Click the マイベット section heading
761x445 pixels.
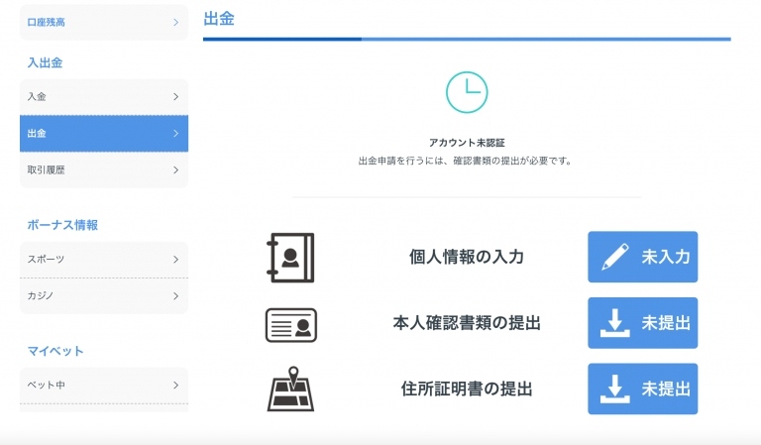pyautogui.click(x=55, y=351)
